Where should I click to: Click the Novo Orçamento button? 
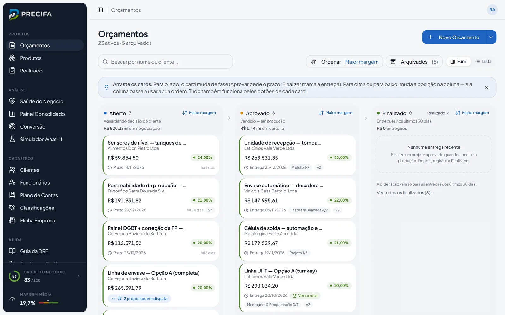tap(454, 37)
